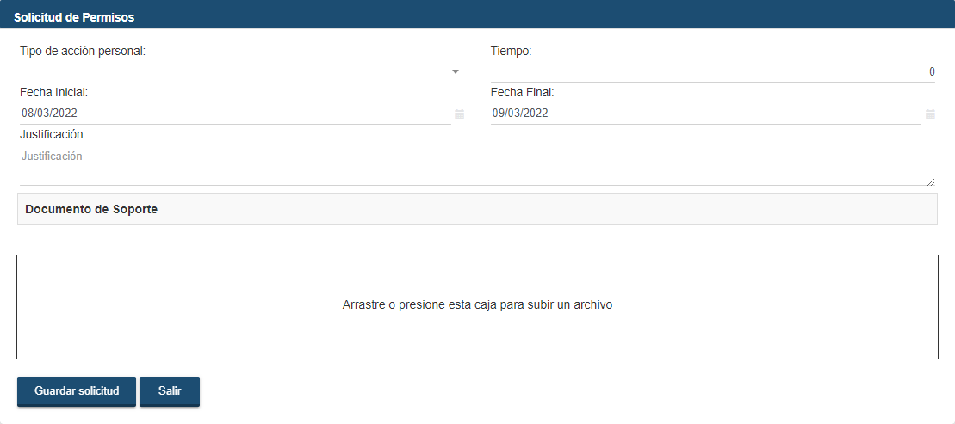Image resolution: width=955 pixels, height=424 pixels.
Task: Click the Justificación text area resize handle
Action: 930,181
